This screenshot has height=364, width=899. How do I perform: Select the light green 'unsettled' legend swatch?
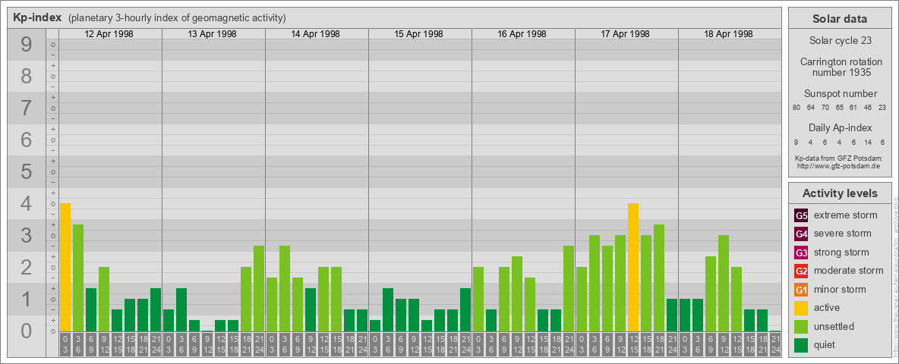pos(801,326)
